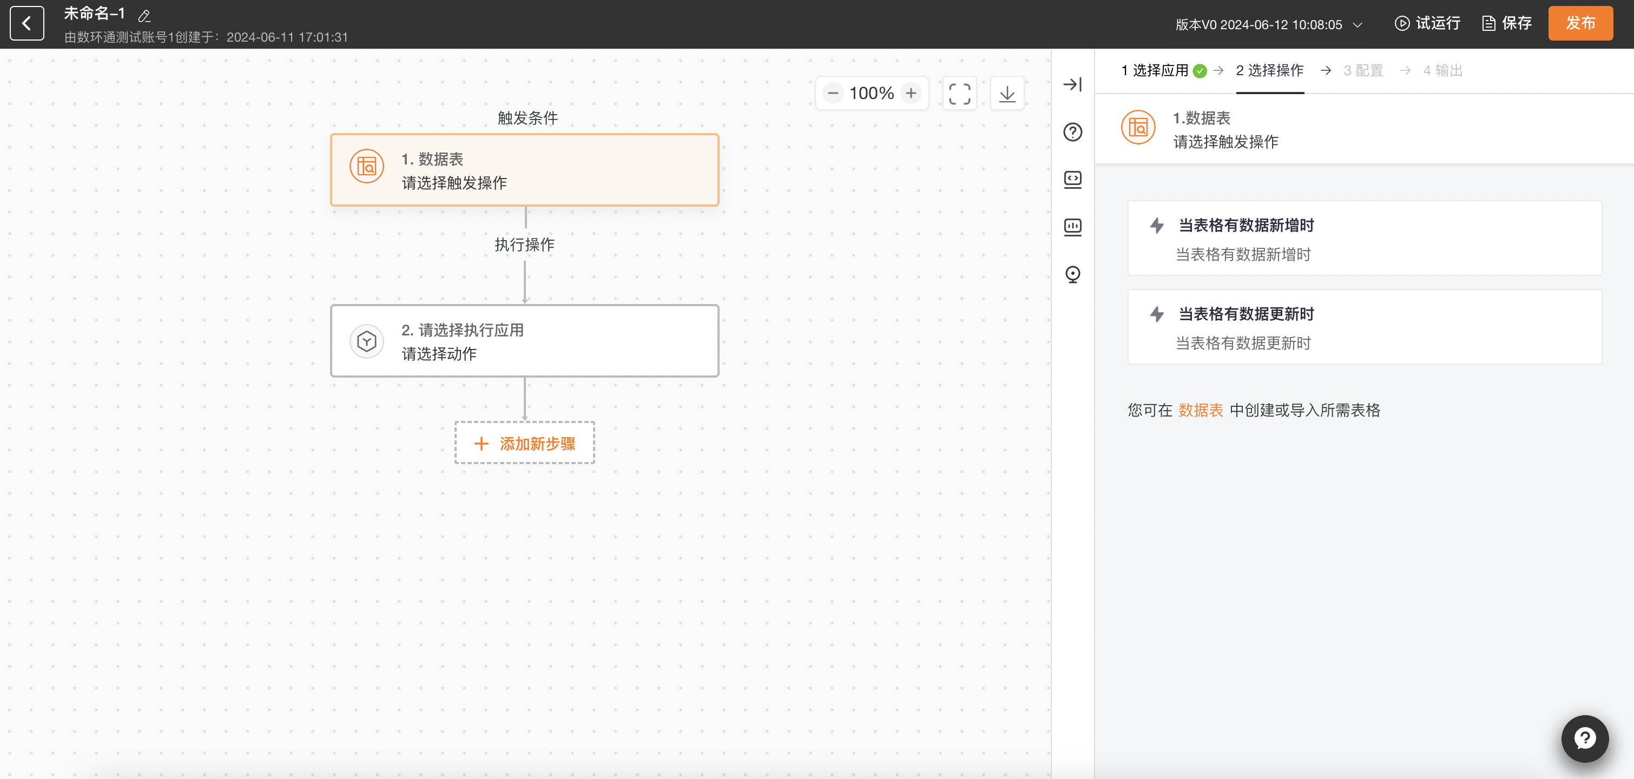This screenshot has width=1634, height=779.
Task: Click the green check on 选择应用 step
Action: coord(1200,71)
